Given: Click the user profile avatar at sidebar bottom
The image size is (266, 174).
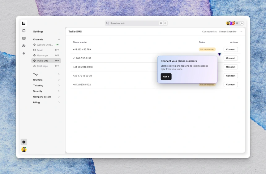Looking at the screenshot, I should tap(24, 149).
